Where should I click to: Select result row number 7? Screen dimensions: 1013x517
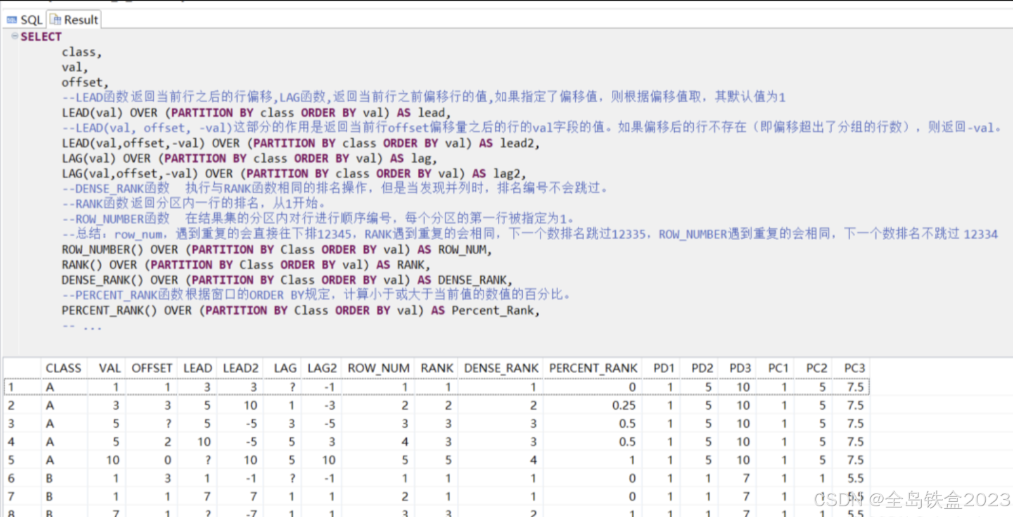[22, 497]
